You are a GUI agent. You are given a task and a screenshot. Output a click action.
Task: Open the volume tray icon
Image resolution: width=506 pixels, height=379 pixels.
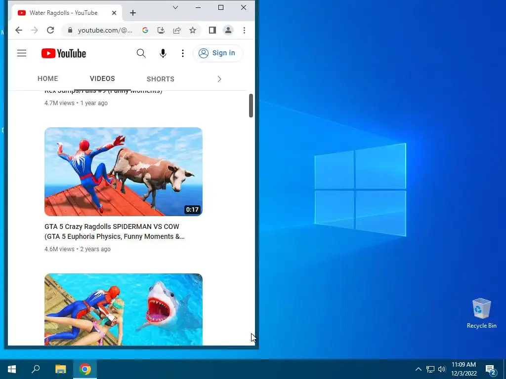(x=442, y=369)
